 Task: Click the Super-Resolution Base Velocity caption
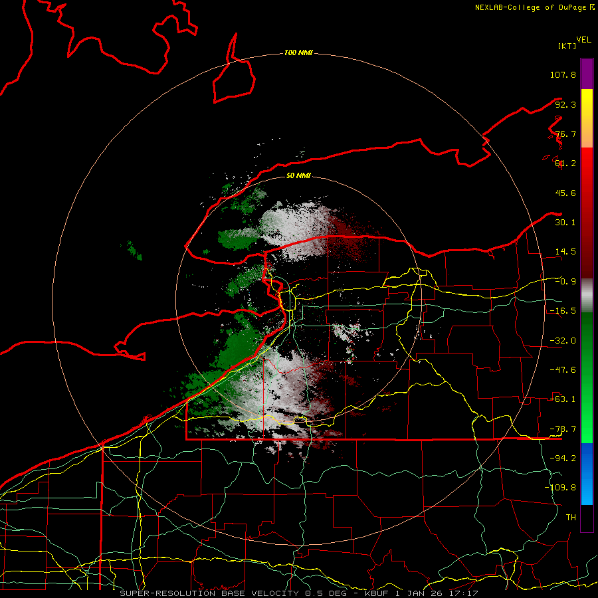click(x=298, y=593)
